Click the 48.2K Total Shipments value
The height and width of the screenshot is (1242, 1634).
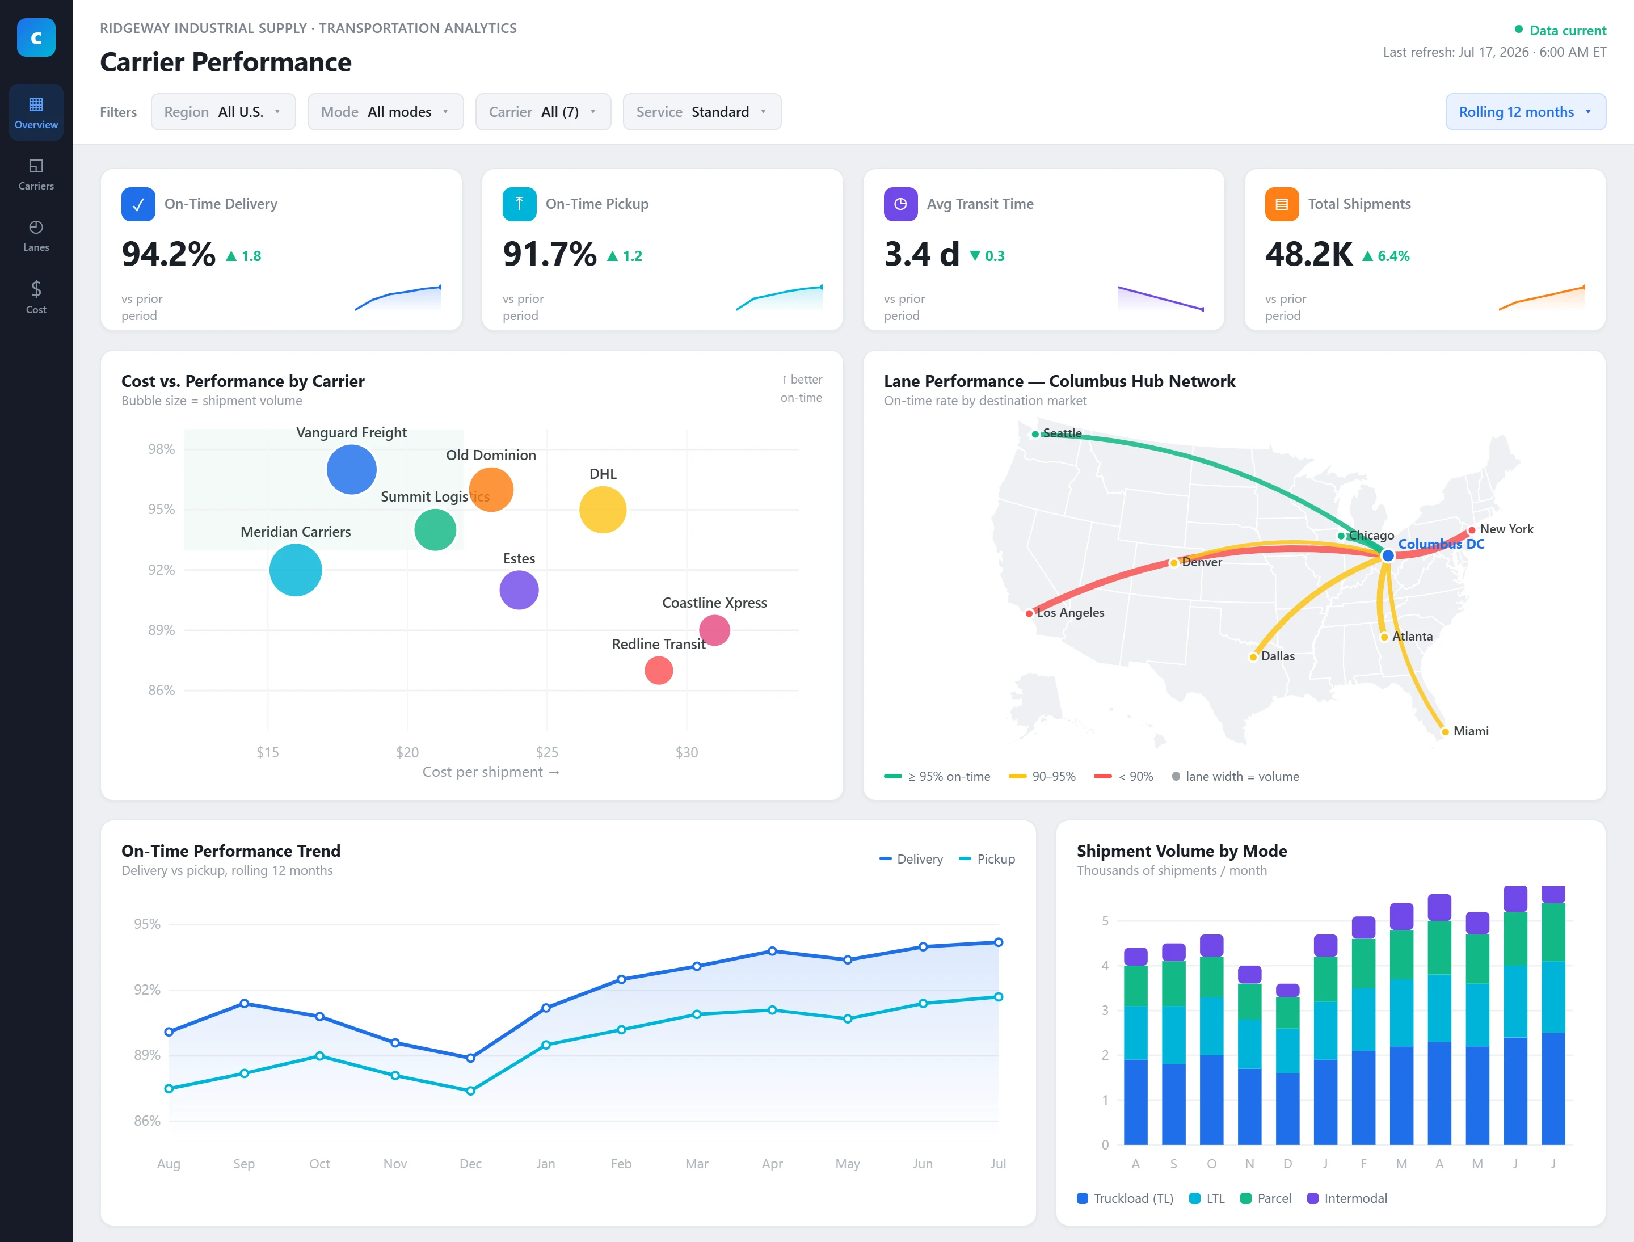pyautogui.click(x=1309, y=254)
